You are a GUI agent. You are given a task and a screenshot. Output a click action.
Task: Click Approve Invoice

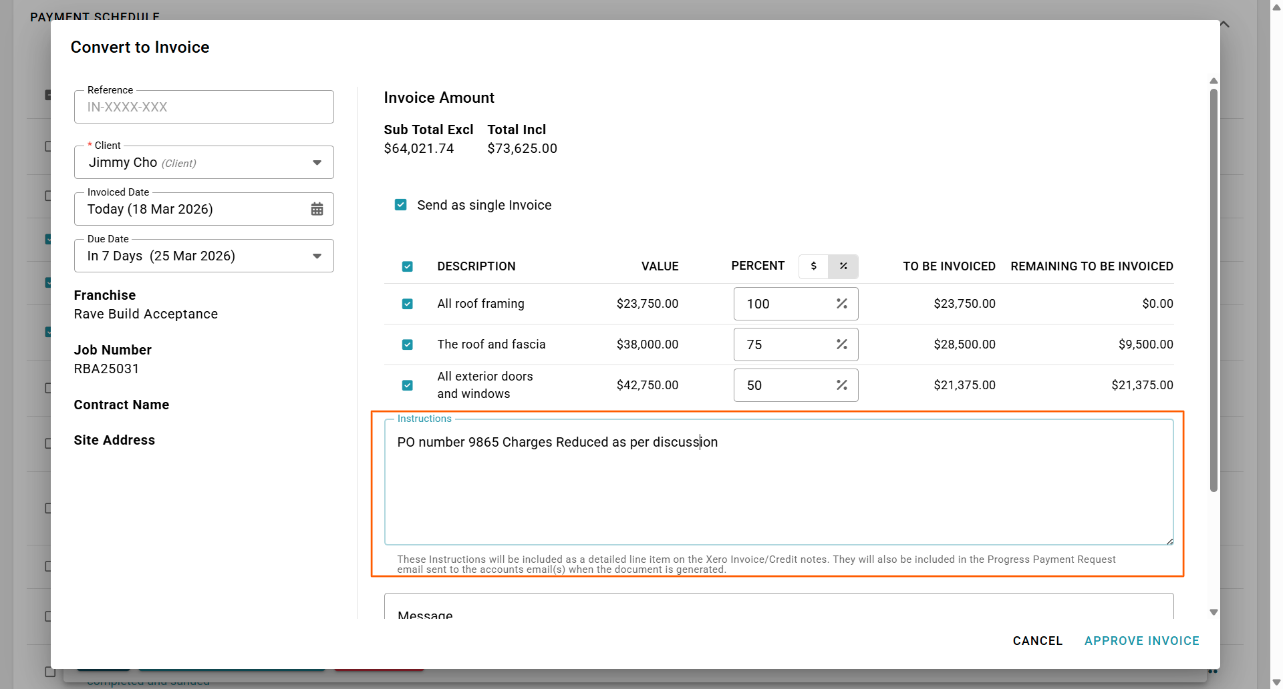tap(1141, 641)
